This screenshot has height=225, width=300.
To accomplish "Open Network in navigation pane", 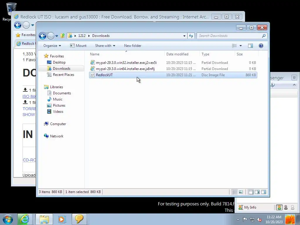I will tap(57, 136).
